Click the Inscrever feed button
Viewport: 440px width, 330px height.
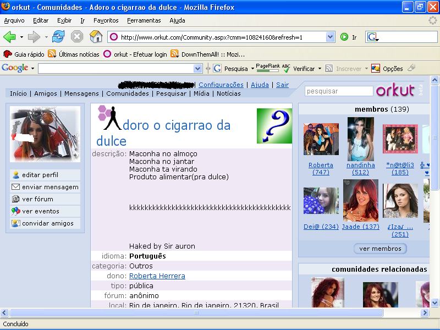(343, 68)
